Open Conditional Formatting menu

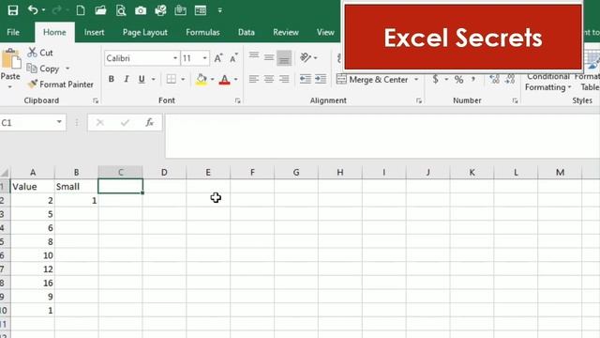tap(547, 82)
